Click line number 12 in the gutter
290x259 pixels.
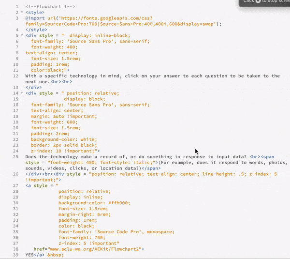coord(16,76)
